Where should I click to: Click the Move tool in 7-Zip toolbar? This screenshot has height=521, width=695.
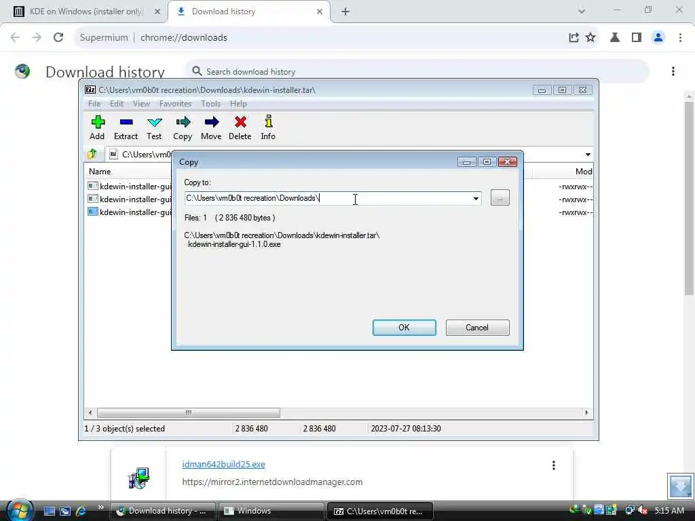(211, 128)
